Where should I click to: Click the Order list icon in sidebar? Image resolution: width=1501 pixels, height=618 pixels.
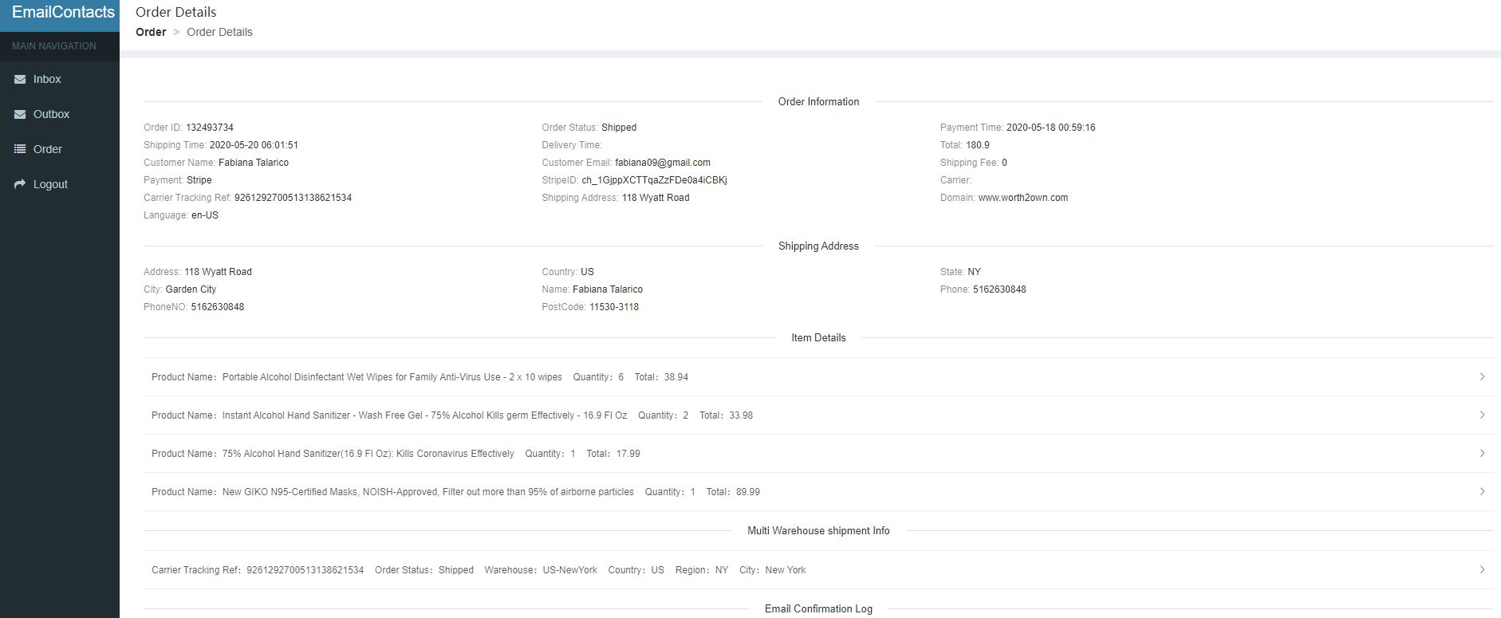click(20, 149)
